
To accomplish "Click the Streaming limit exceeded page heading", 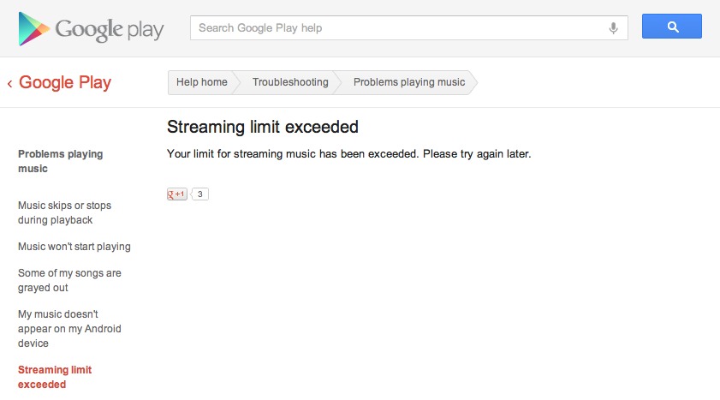I will tap(262, 128).
